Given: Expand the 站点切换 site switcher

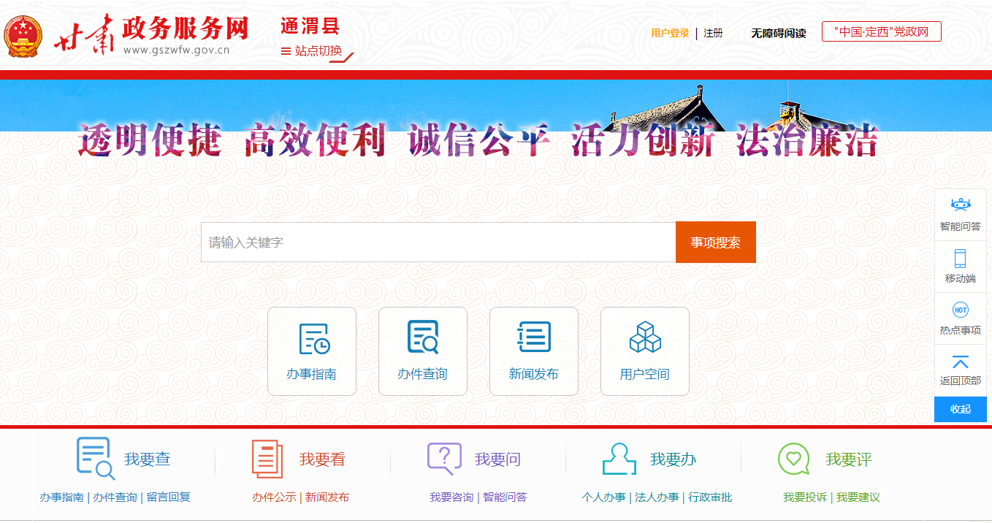Looking at the screenshot, I should 311,51.
